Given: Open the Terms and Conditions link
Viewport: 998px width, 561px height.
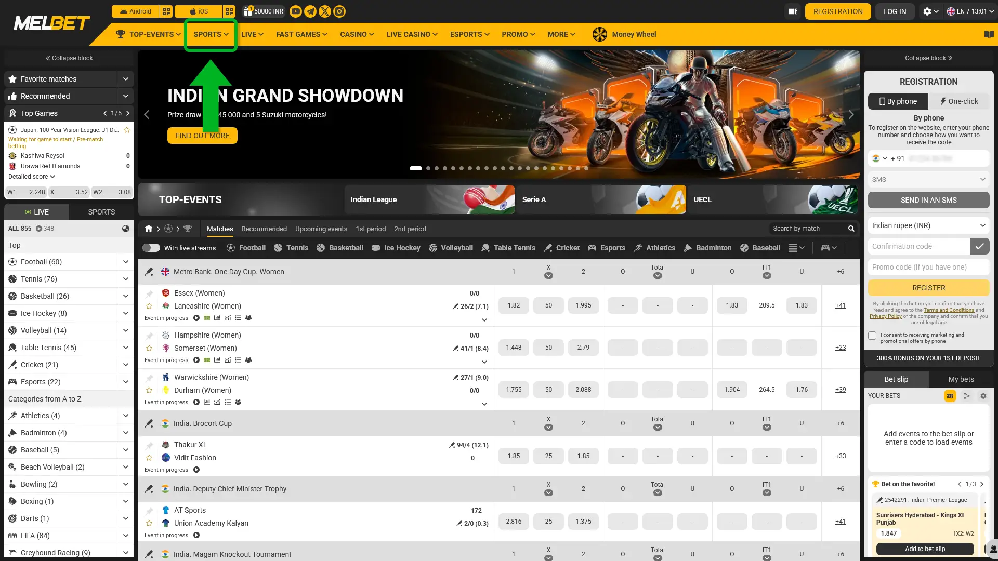Looking at the screenshot, I should 949,310.
